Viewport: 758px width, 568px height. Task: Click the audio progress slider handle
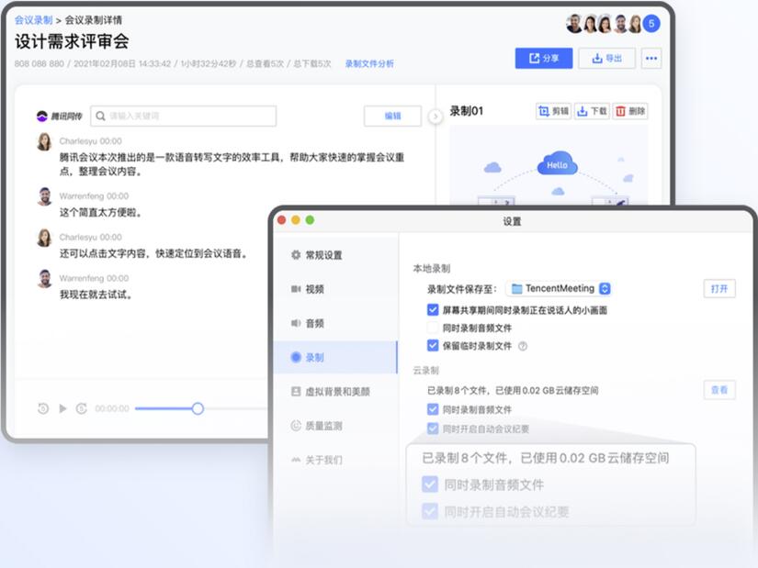198,408
